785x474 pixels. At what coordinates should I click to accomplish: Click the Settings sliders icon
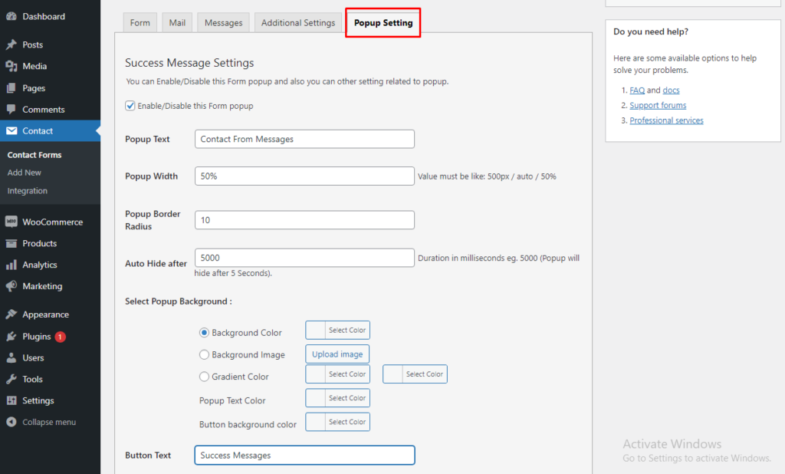(11, 400)
